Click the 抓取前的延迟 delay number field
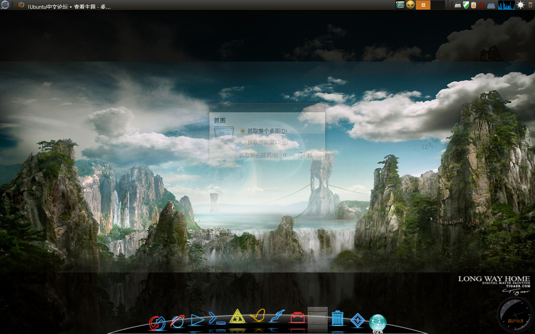The width and height of the screenshot is (535, 334). tap(289, 155)
